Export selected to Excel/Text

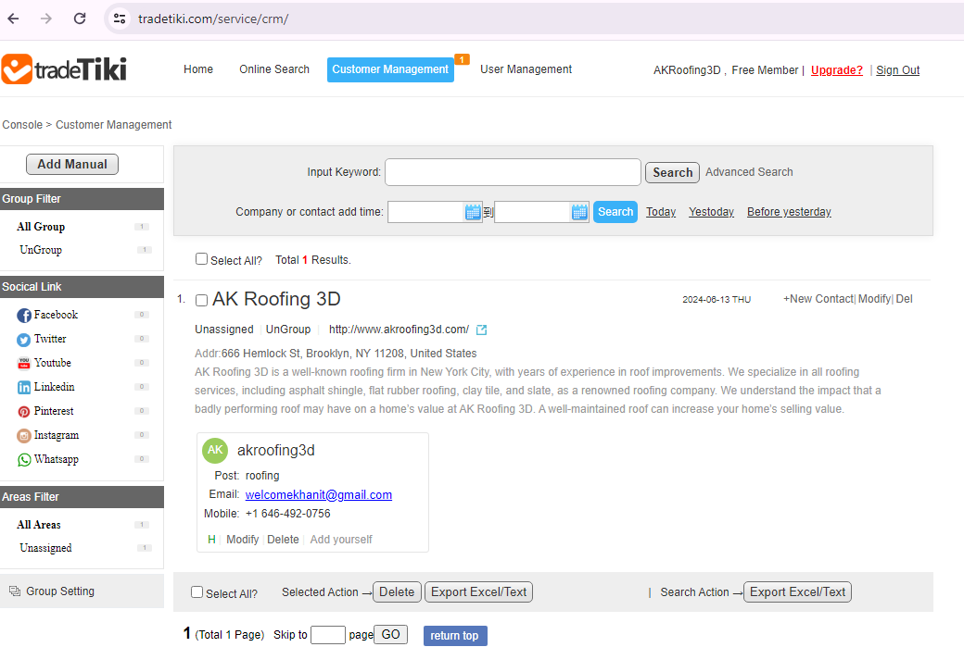point(478,592)
